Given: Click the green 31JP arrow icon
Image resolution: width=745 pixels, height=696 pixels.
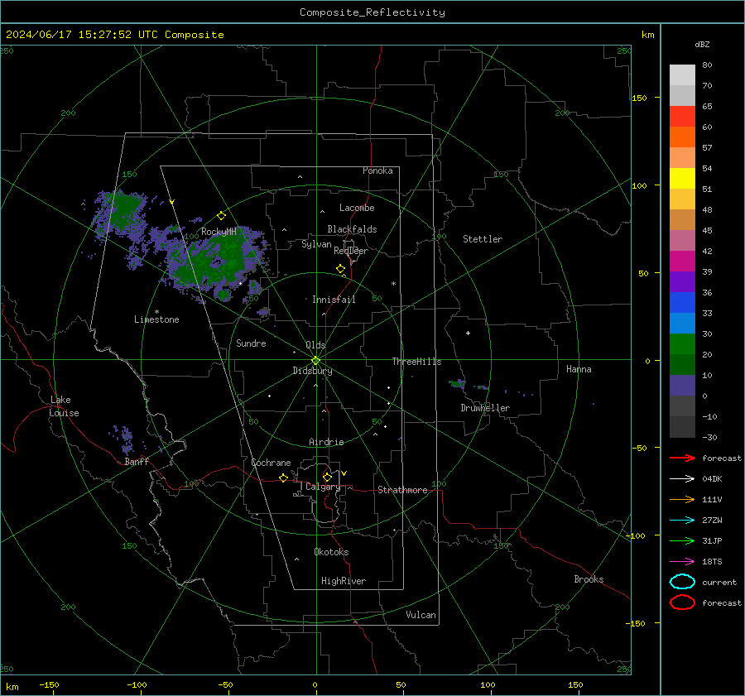Looking at the screenshot, I should tap(682, 540).
